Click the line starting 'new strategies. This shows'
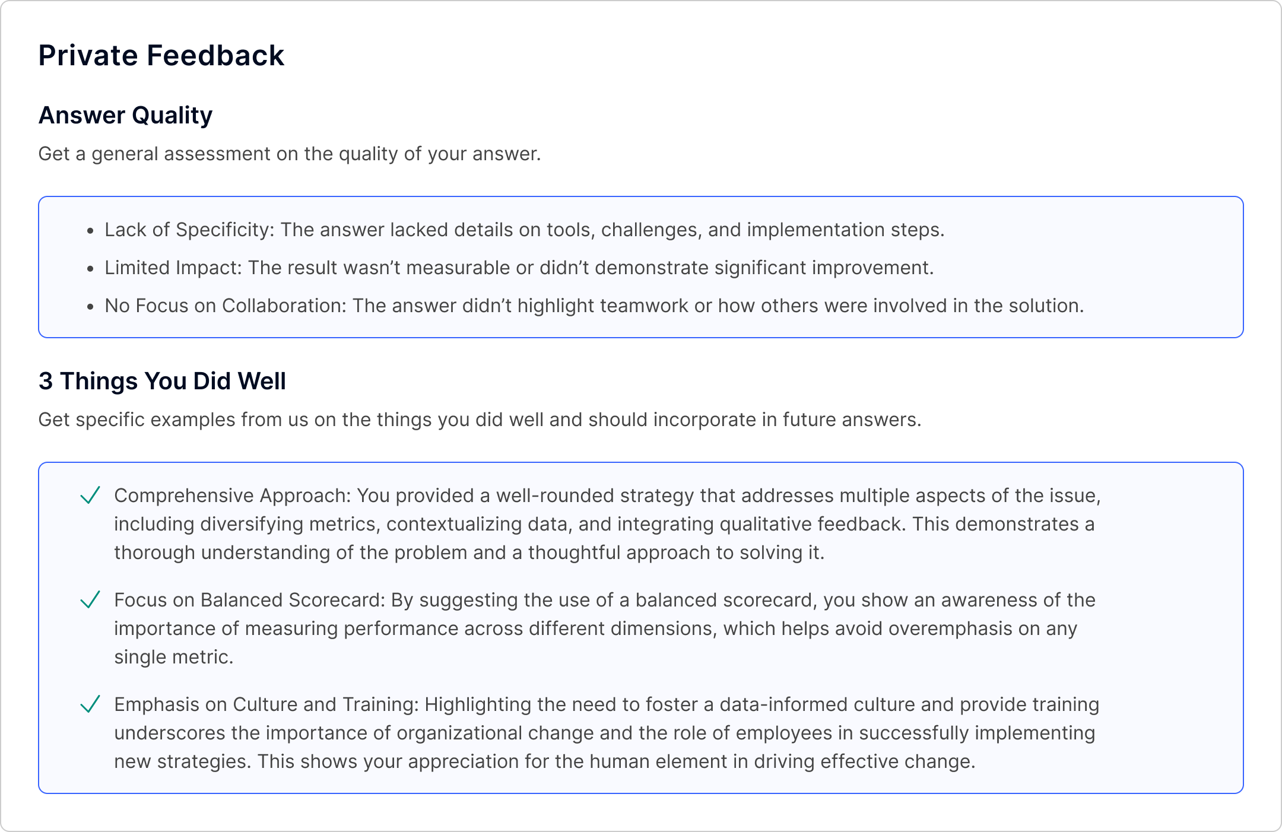Screen dimensions: 1282x832 pos(544,761)
